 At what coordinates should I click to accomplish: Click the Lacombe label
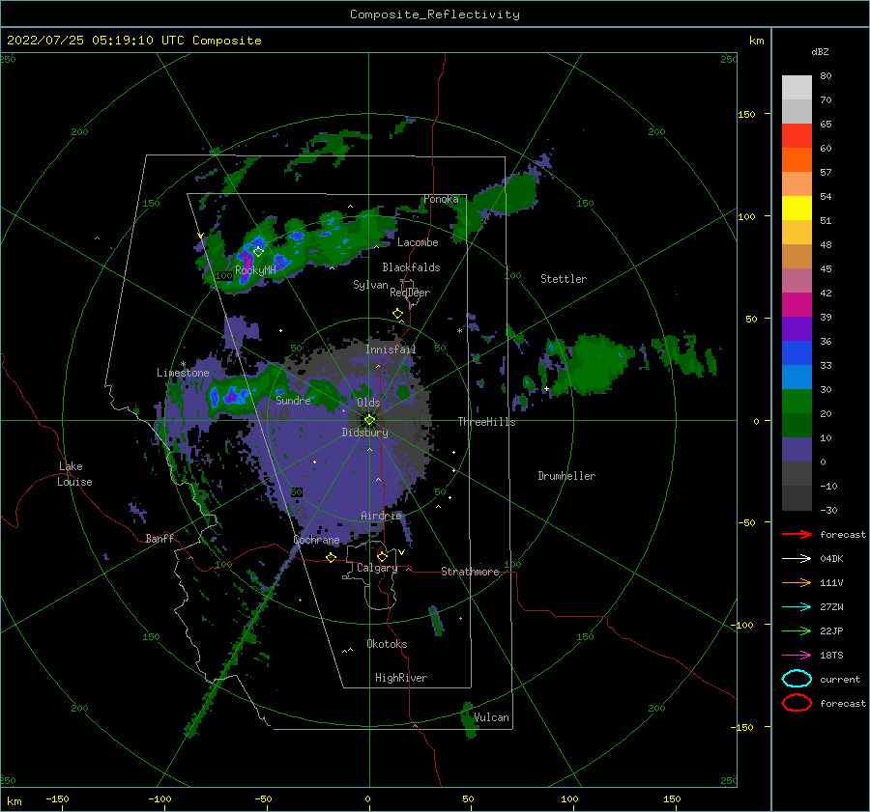pyautogui.click(x=418, y=242)
